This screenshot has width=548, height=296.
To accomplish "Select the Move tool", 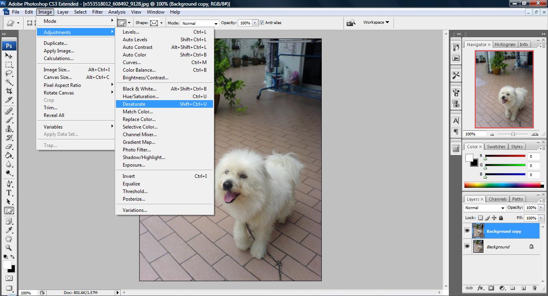I will pyautogui.click(x=9, y=56).
